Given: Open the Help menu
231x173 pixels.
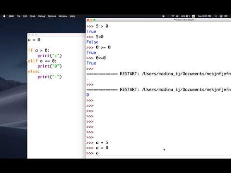Looking at the screenshot, I should pos(73,16).
